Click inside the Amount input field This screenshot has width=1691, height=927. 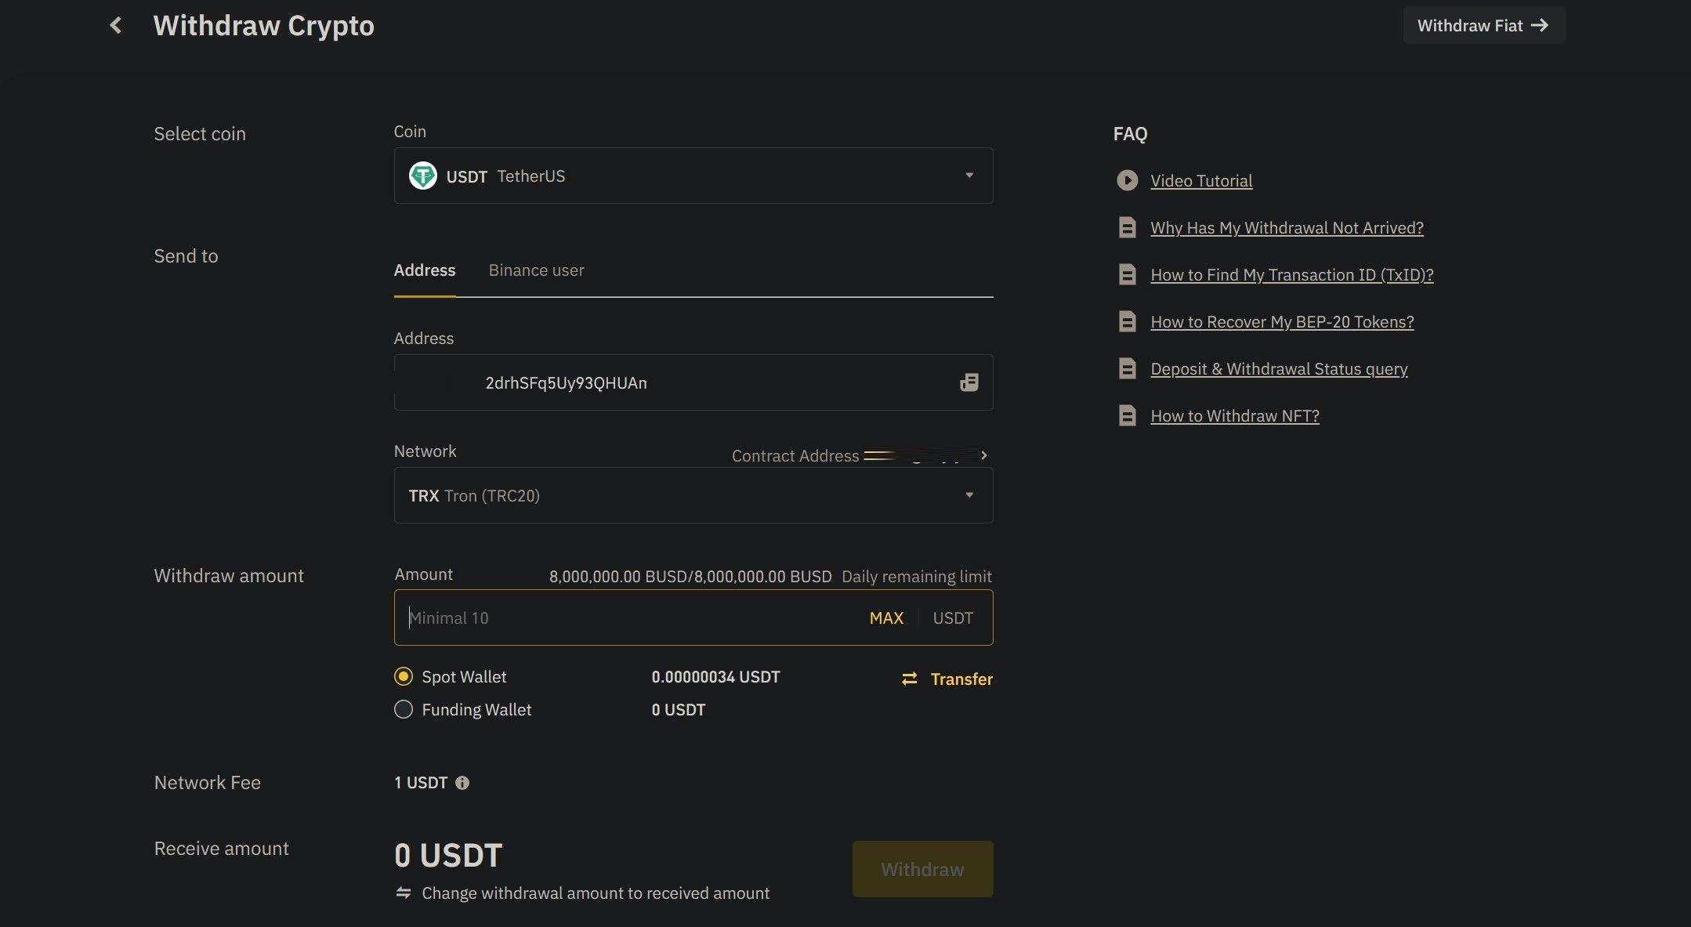click(611, 617)
